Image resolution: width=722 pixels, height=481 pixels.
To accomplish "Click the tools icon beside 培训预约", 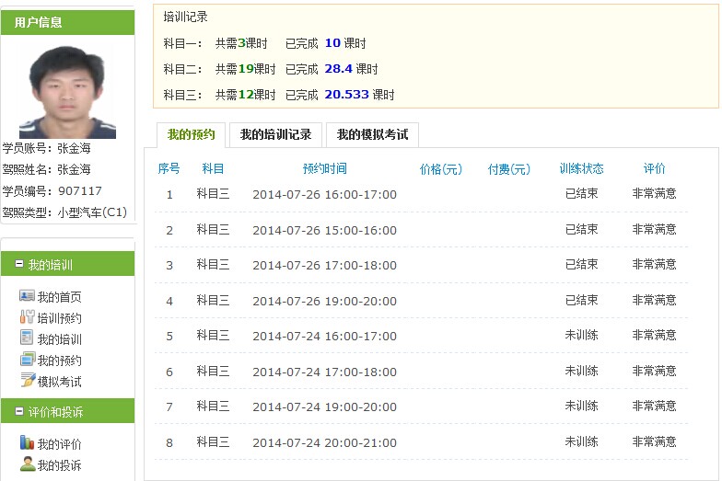I will tap(27, 317).
